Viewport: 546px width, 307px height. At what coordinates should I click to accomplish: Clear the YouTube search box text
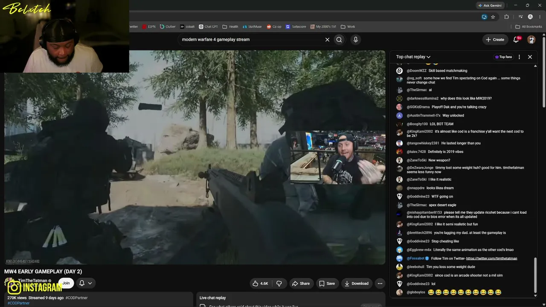pos(327,40)
